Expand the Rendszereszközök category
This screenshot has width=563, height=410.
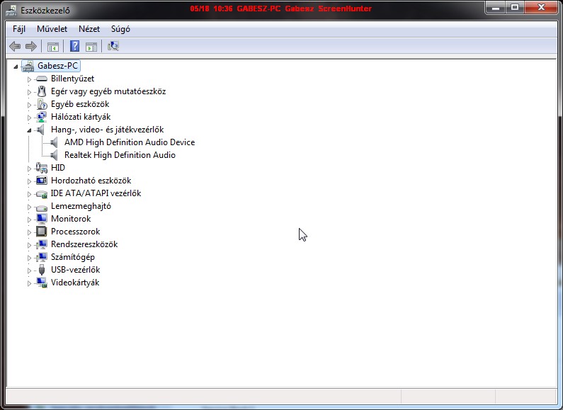click(29, 245)
